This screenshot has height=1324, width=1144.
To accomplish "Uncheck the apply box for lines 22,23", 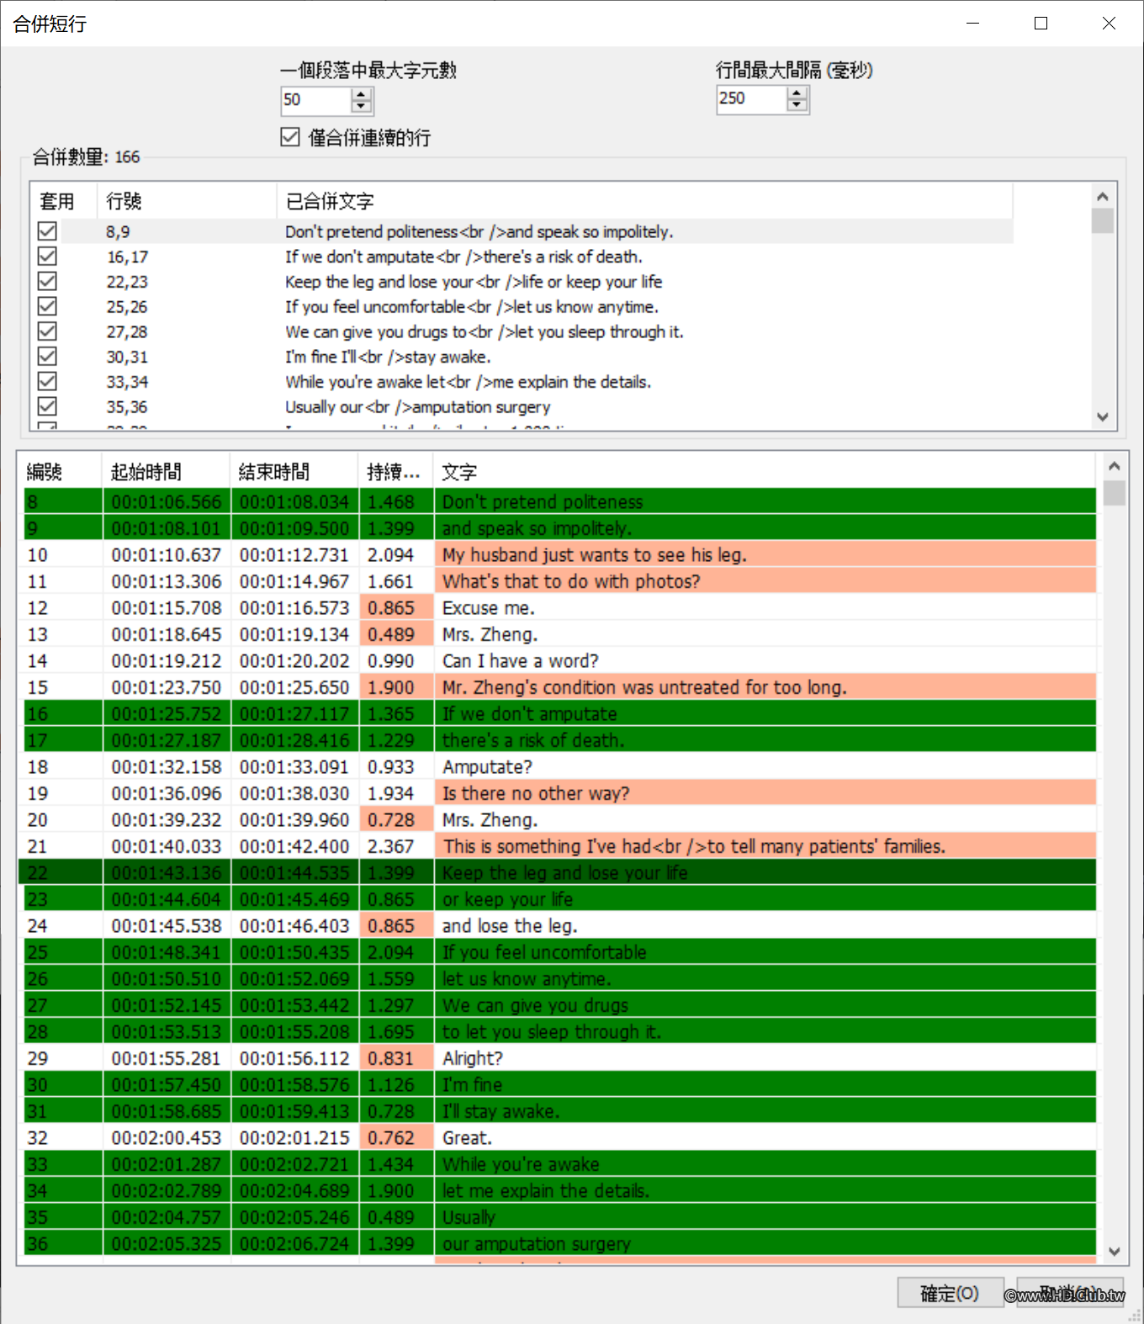I will pyautogui.click(x=47, y=281).
